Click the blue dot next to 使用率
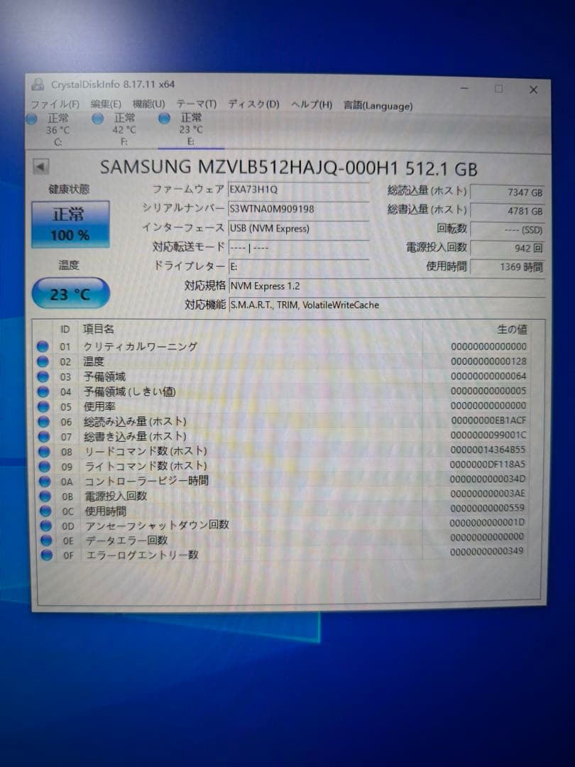Viewport: 575px width, 767px height. tap(45, 407)
